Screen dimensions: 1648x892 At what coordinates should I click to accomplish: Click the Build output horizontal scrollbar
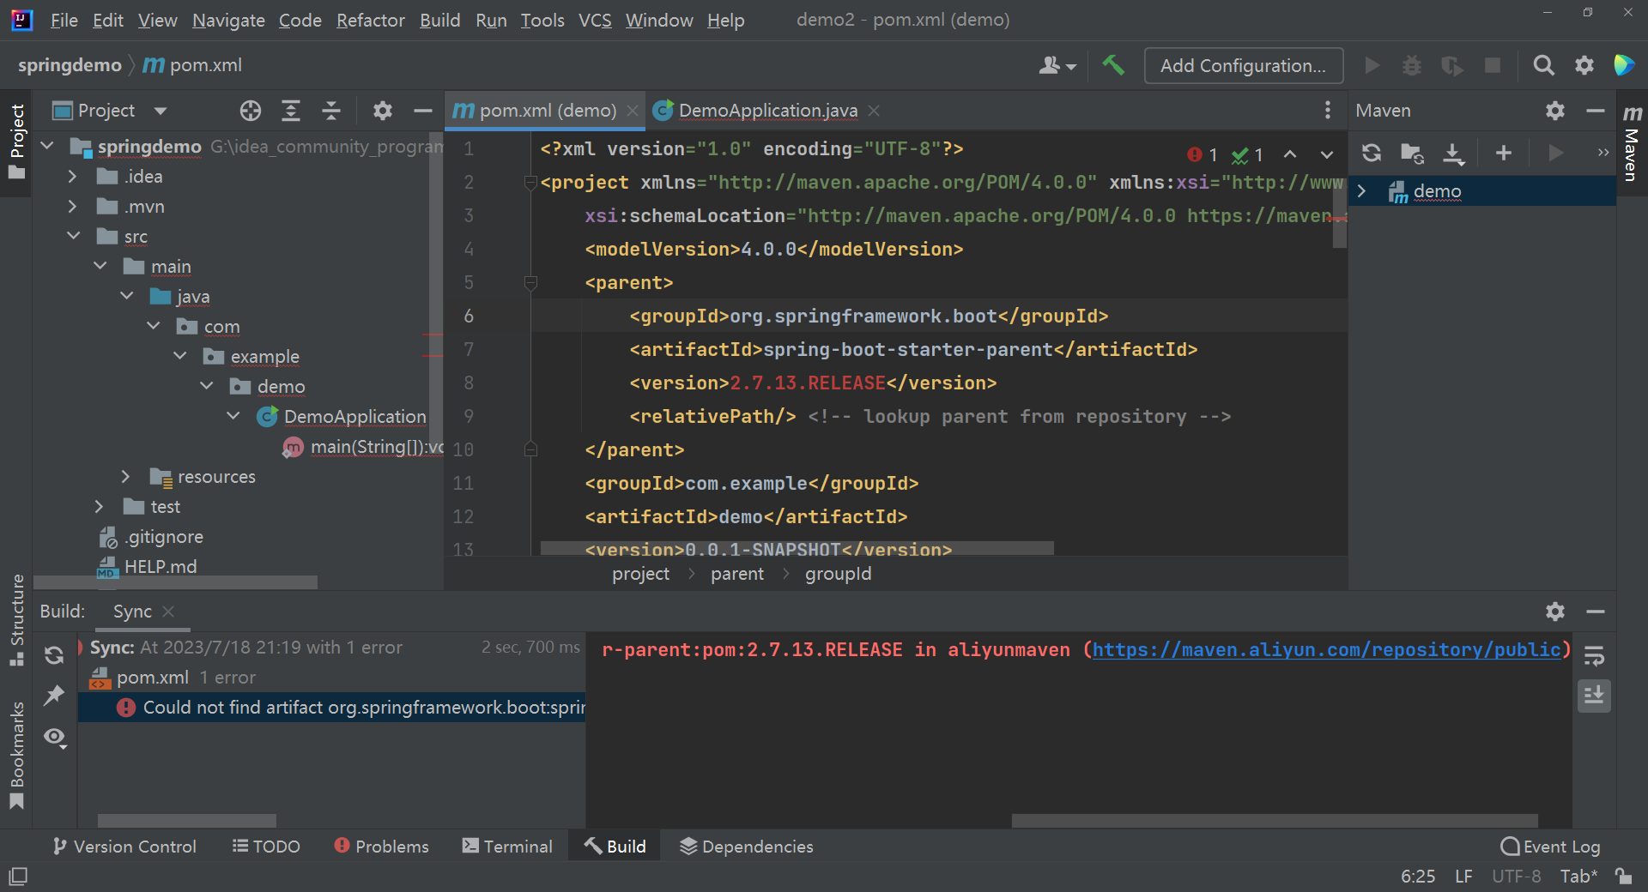1274,821
